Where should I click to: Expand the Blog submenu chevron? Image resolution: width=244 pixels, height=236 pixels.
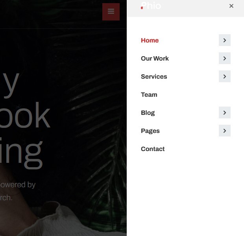(225, 112)
